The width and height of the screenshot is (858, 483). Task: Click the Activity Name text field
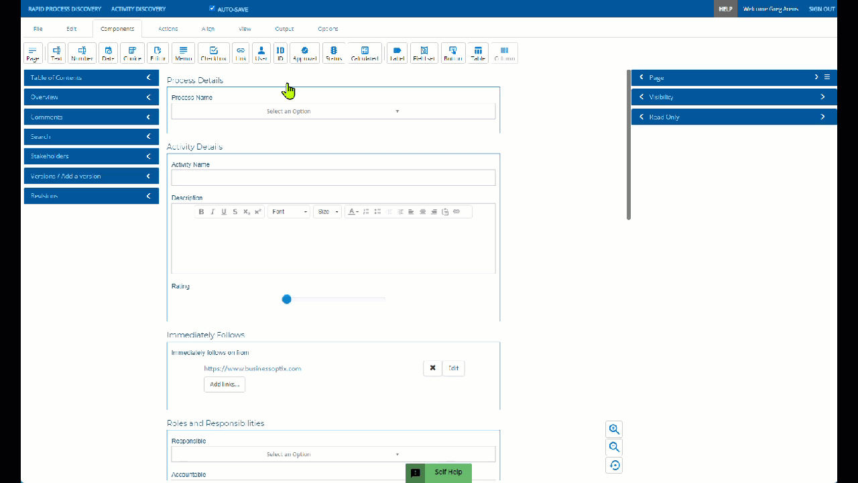pos(333,178)
